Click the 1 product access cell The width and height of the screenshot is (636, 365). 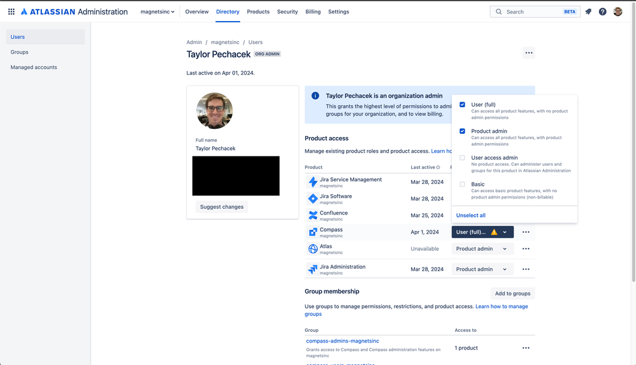pyautogui.click(x=466, y=348)
